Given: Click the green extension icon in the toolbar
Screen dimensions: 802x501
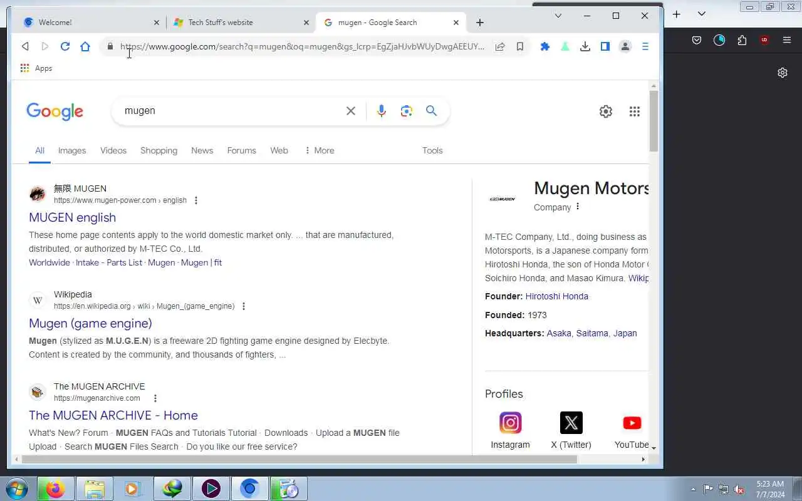Looking at the screenshot, I should pos(565,46).
